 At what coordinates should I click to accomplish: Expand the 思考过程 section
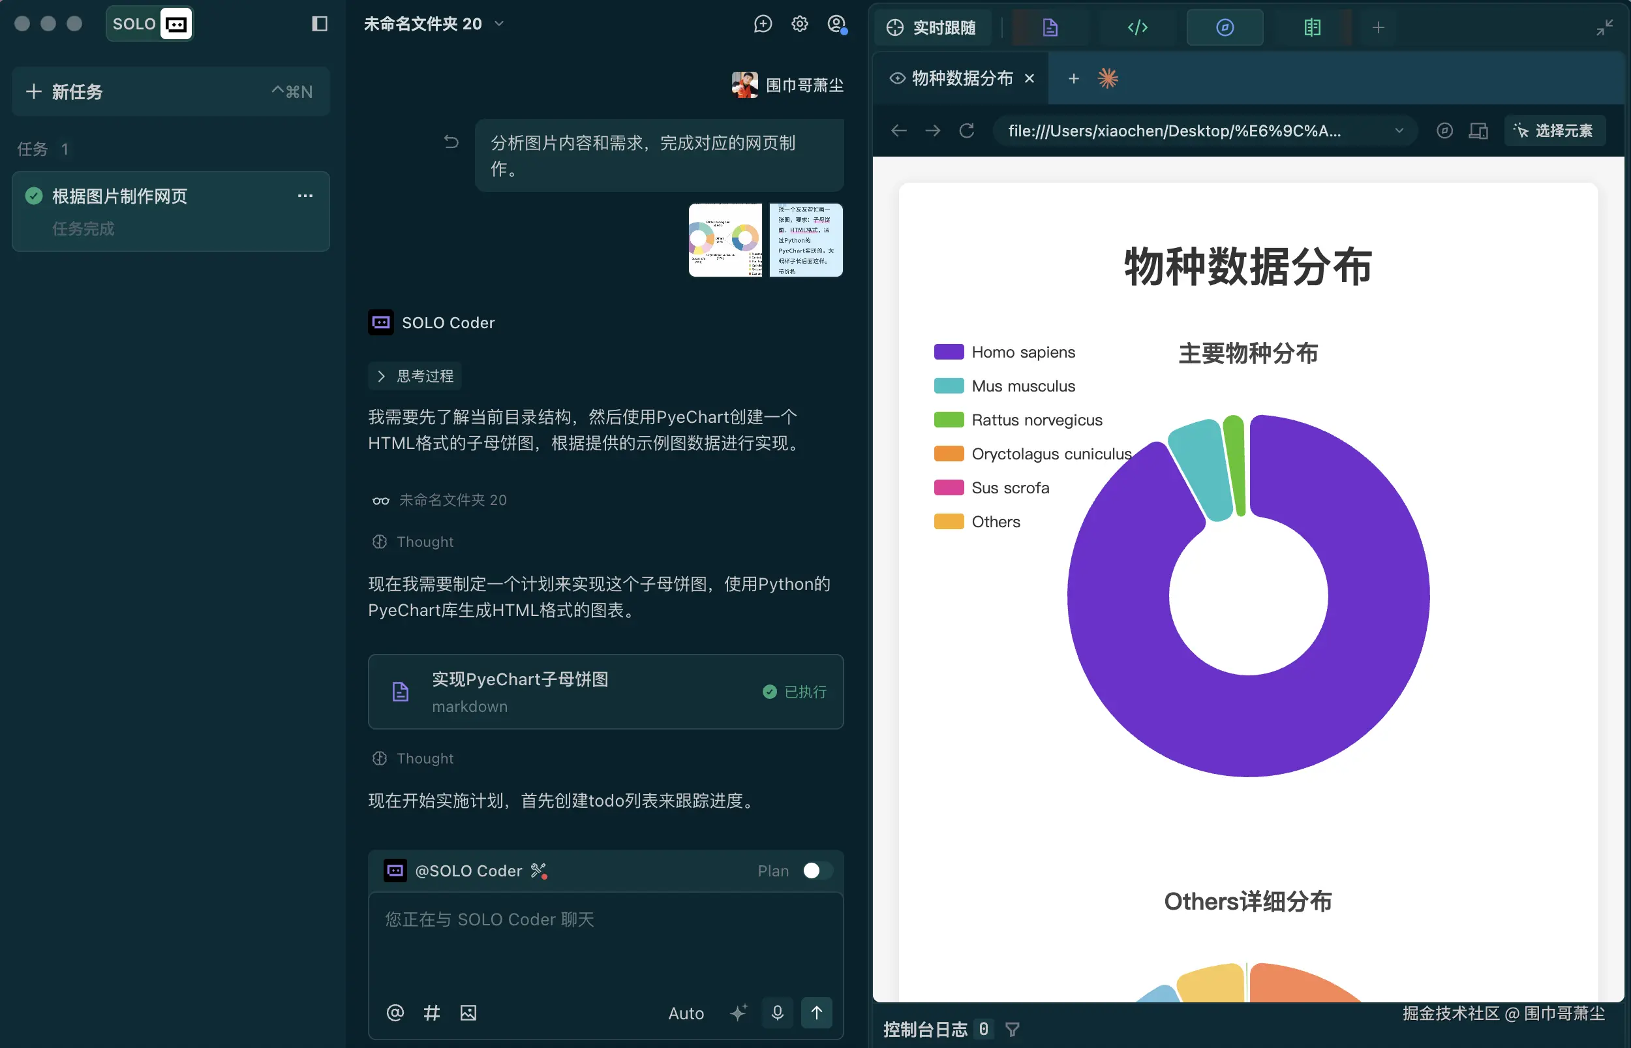pos(415,377)
